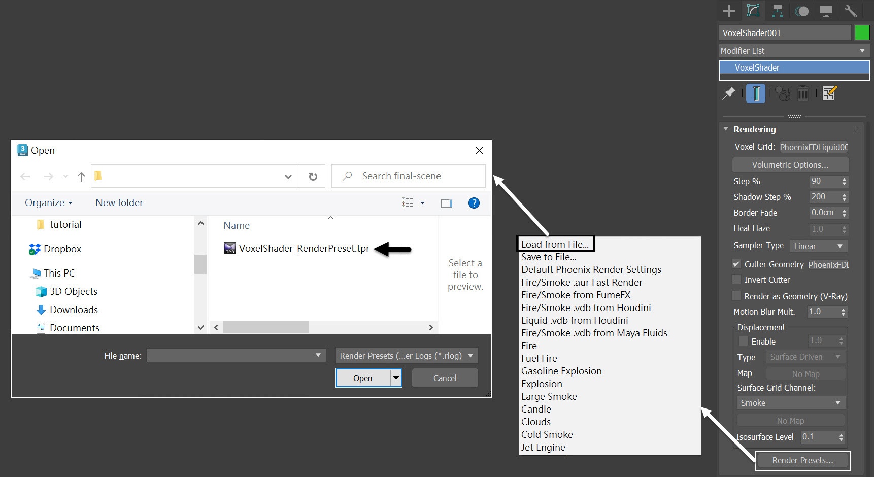
Task: Toggle Show End Result icon
Action: pos(756,94)
